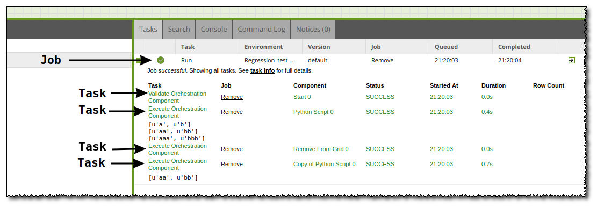Image resolution: width=597 pixels, height=207 pixels.
Task: Open the task info link
Action: click(x=262, y=70)
